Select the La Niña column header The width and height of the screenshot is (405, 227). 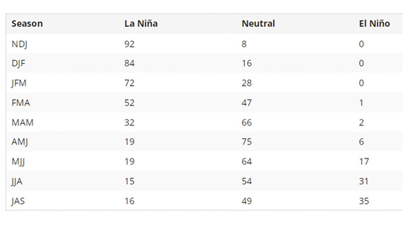click(141, 24)
